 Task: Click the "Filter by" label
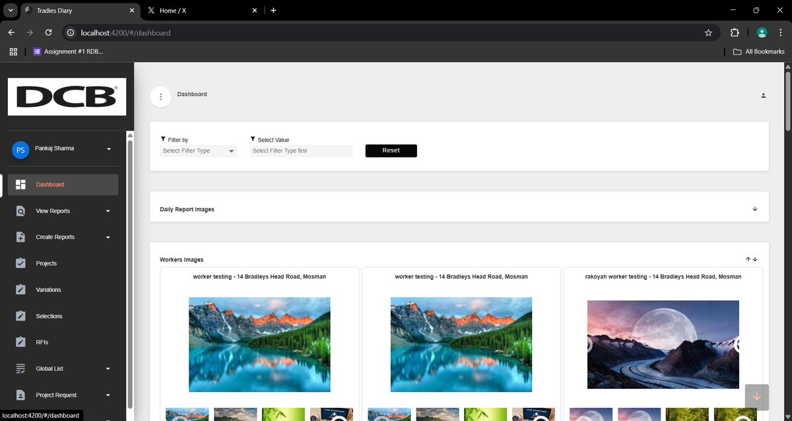(178, 140)
